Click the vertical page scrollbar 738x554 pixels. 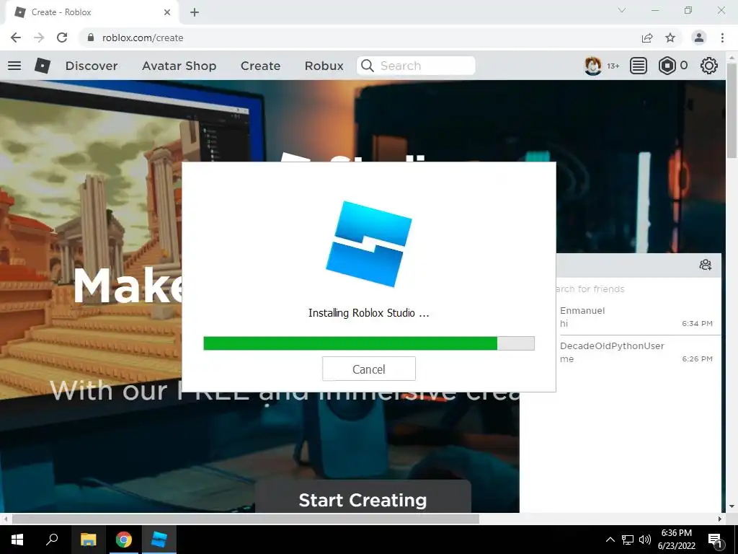point(732,111)
